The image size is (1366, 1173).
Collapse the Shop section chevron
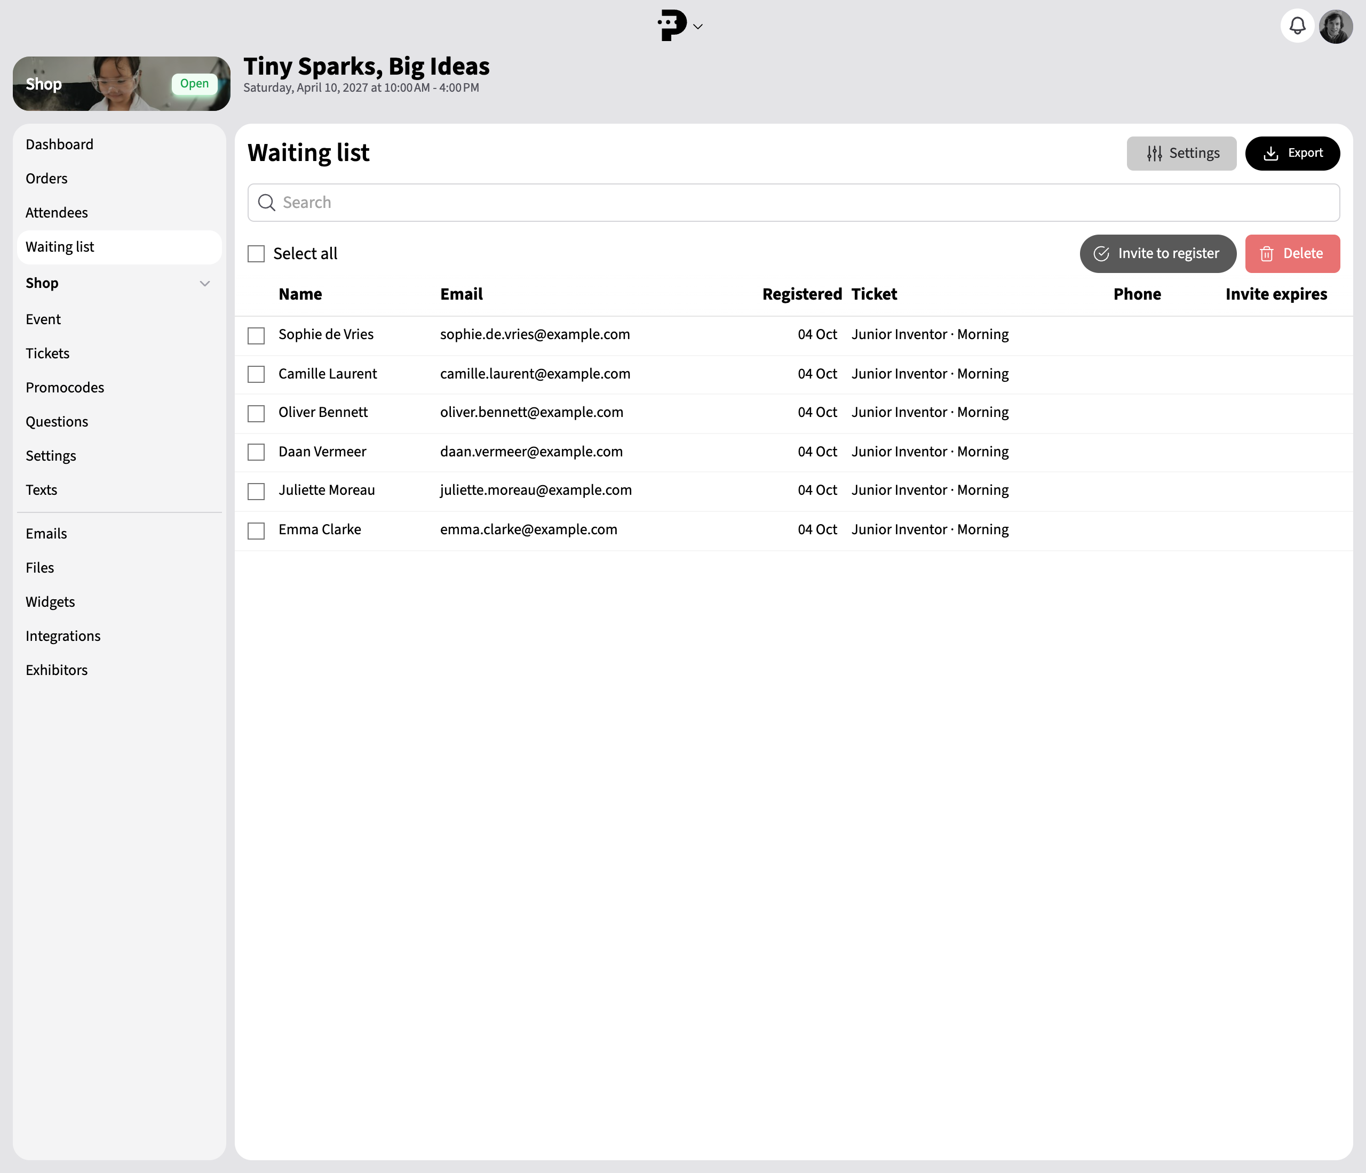pyautogui.click(x=205, y=284)
